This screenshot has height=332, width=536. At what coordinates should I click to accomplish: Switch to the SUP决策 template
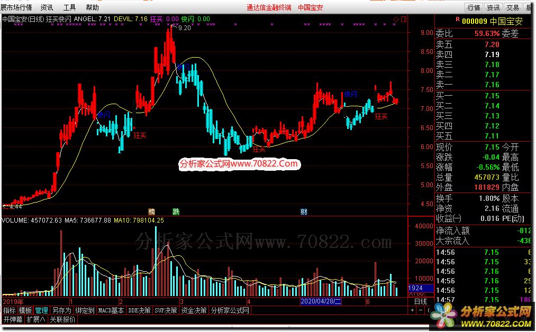point(166,310)
